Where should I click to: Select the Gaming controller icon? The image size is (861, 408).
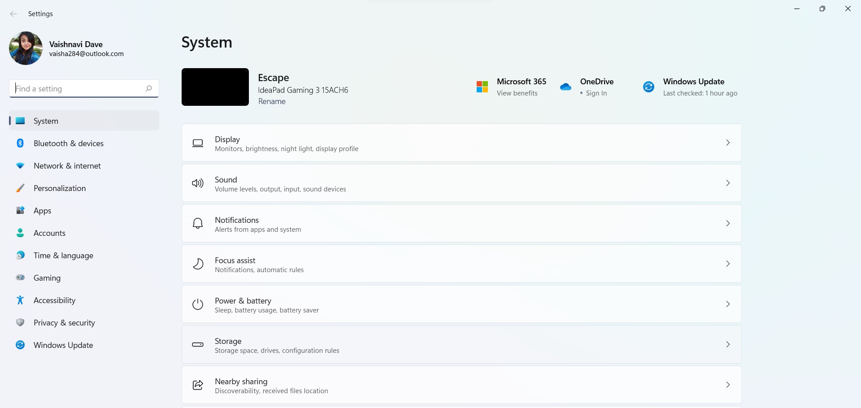click(x=20, y=278)
